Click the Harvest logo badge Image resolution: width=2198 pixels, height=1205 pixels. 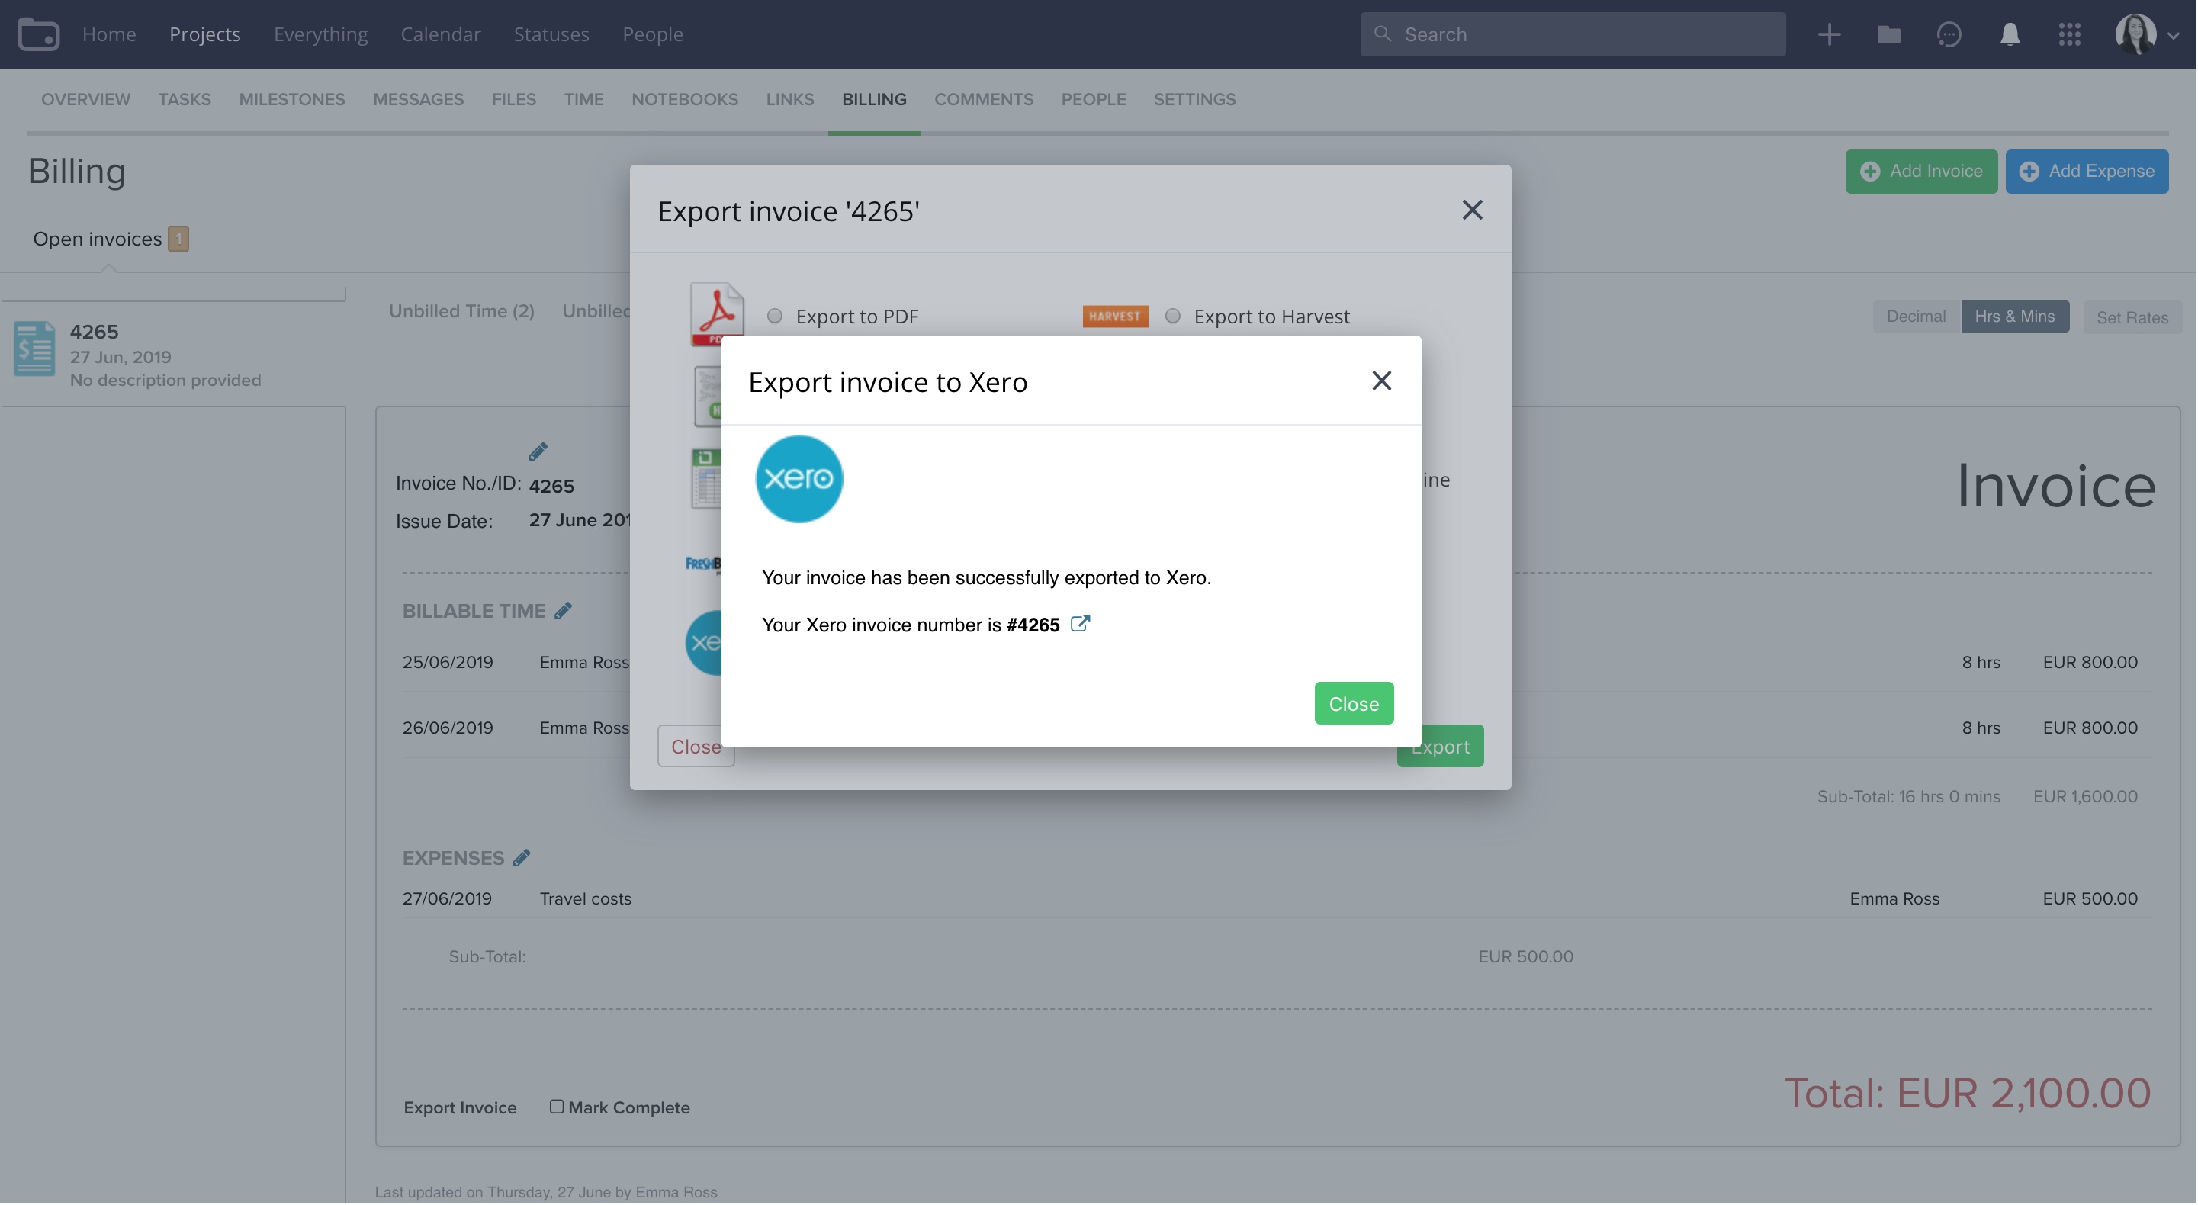tap(1115, 317)
